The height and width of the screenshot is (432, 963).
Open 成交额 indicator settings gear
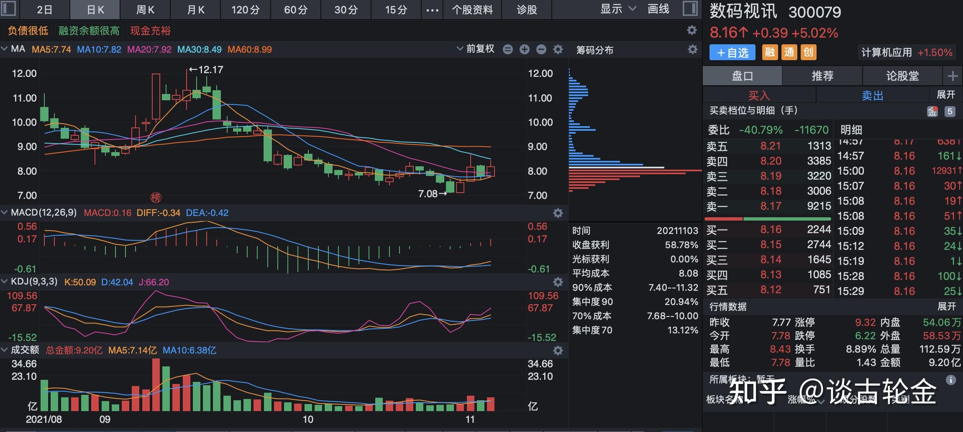(x=558, y=350)
